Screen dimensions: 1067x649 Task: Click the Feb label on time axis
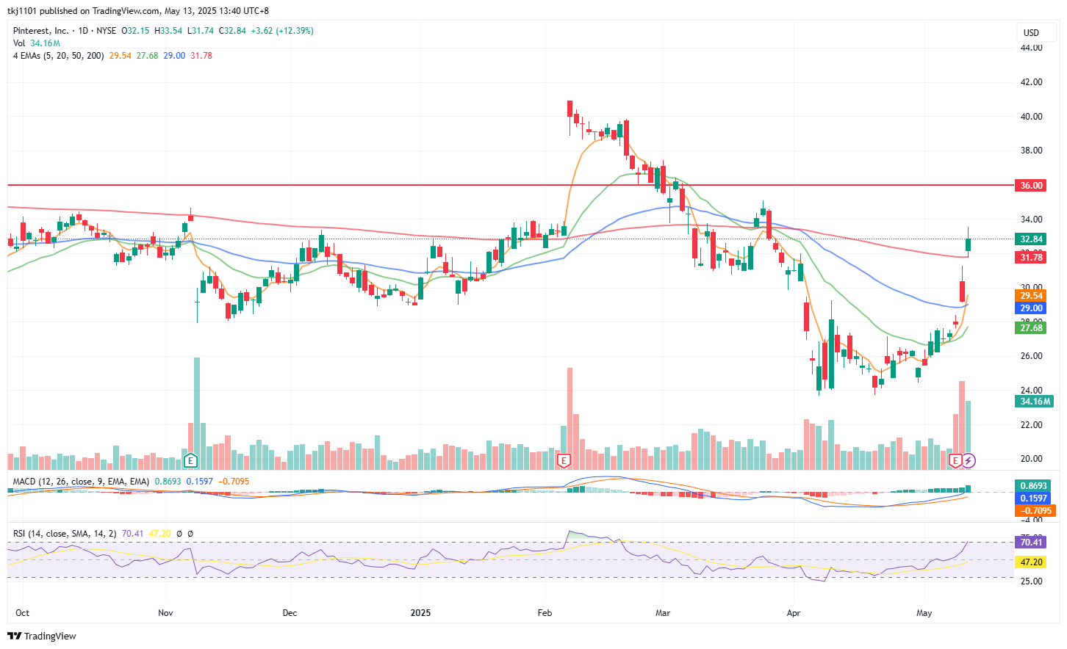click(545, 612)
